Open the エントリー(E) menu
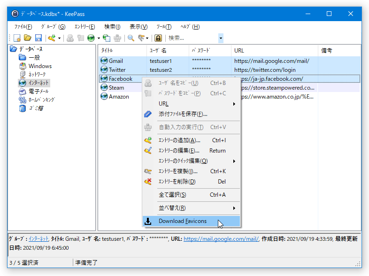This screenshot has width=369, height=276. pyautogui.click(x=85, y=27)
